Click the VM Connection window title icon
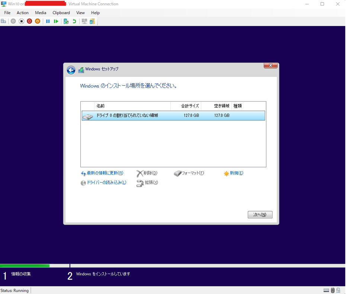Image resolution: width=346 pixels, height=294 pixels. 4,4
